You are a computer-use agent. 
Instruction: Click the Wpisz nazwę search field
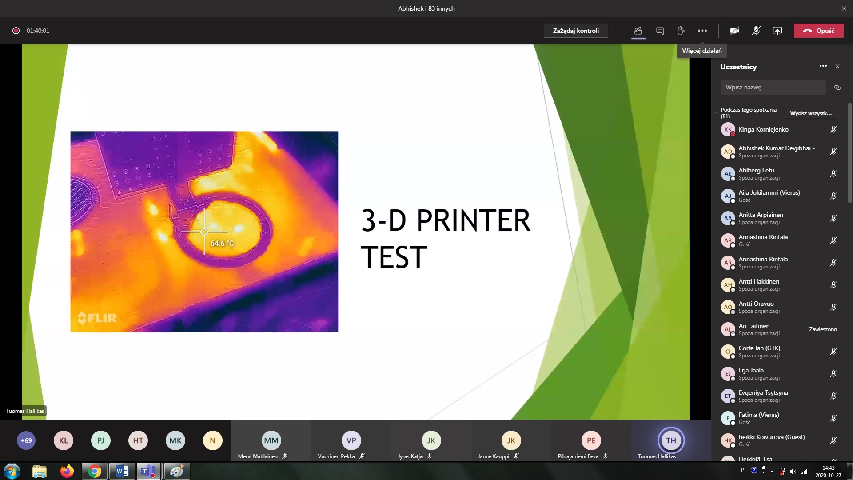click(773, 88)
